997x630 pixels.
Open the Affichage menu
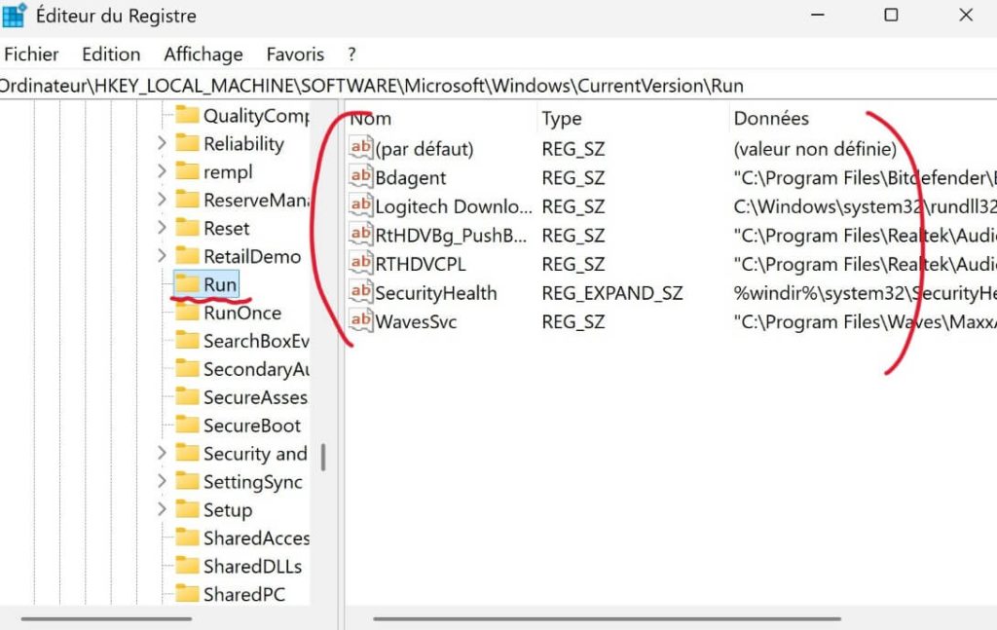click(x=203, y=55)
